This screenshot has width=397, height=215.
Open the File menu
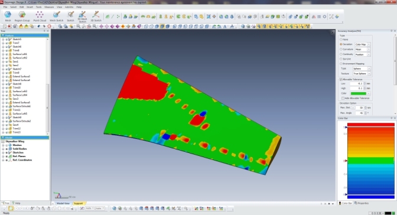(5, 7)
